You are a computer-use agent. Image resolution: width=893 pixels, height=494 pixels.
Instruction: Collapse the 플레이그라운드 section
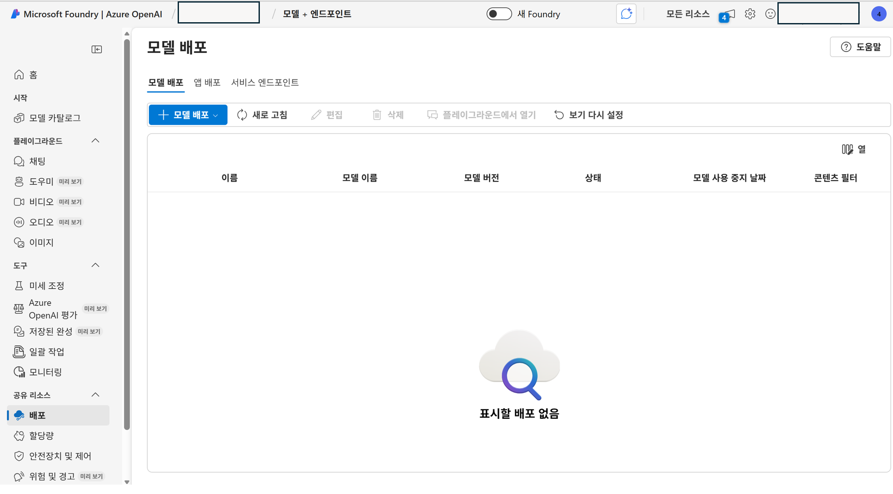click(x=95, y=141)
